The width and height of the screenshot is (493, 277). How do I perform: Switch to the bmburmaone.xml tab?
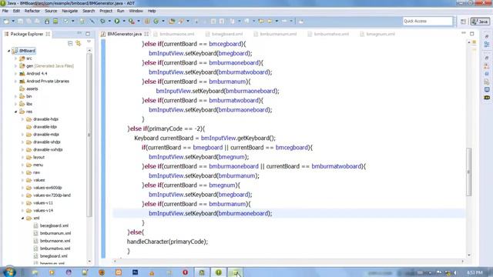tap(176, 34)
